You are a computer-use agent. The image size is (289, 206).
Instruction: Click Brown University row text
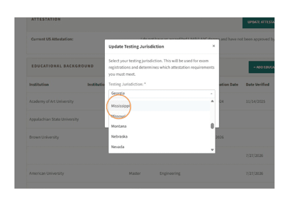pos(44,137)
